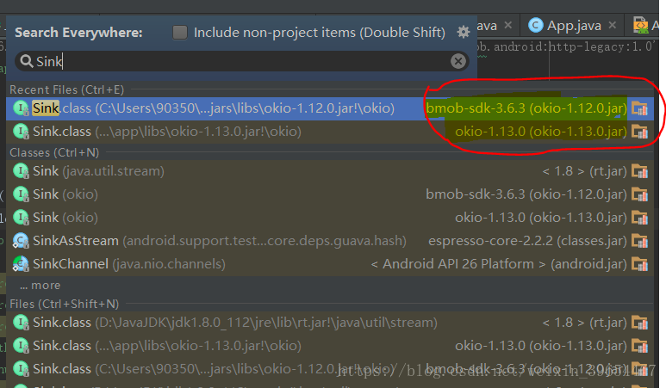666x388 pixels.
Task: Show more class results
Action: click(40, 286)
